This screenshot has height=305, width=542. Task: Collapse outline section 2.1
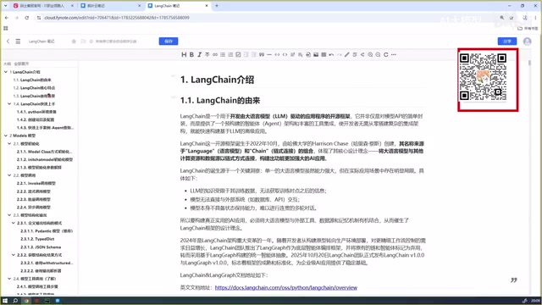point(9,143)
